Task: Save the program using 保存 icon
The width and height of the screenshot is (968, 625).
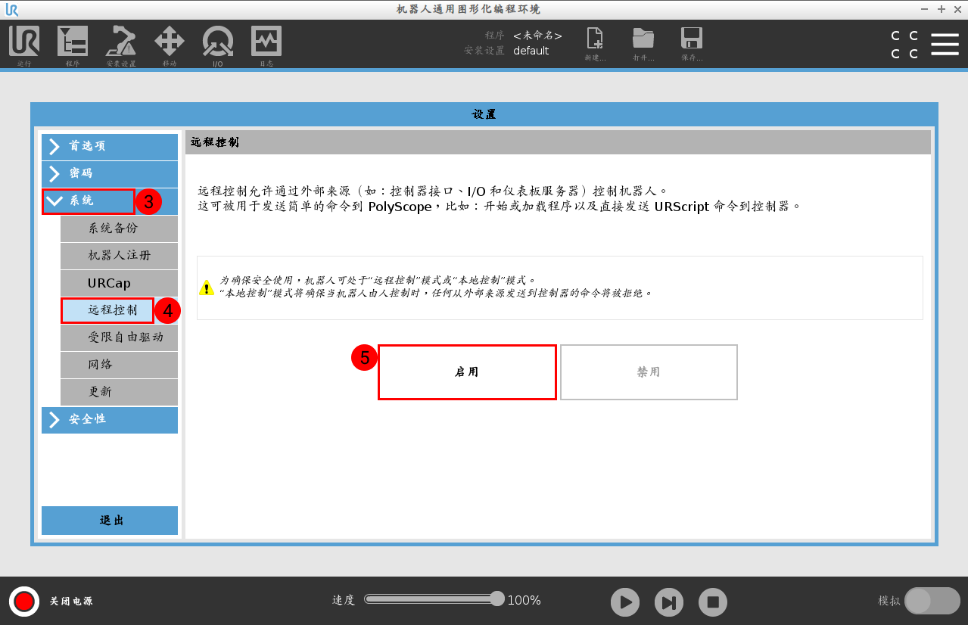Action: click(x=691, y=43)
